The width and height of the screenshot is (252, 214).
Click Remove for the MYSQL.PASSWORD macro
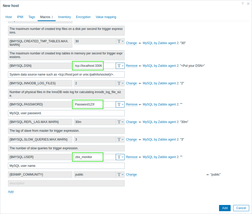[132, 104]
